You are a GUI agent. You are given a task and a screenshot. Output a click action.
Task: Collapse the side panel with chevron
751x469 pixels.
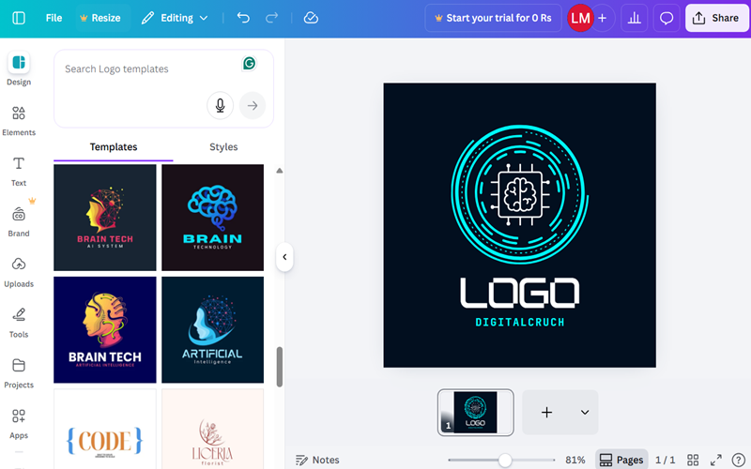pos(284,257)
